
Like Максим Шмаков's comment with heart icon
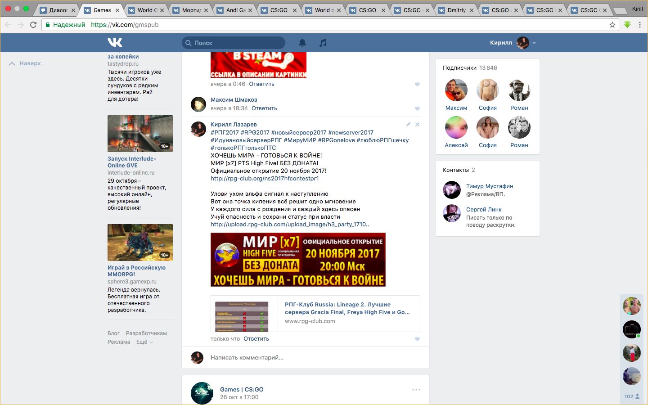click(x=417, y=108)
